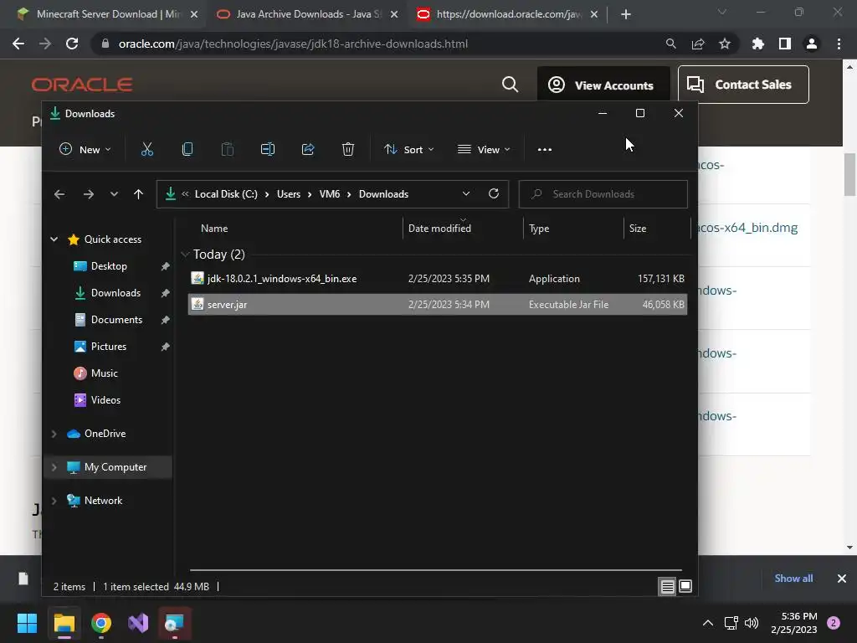Click Chrome icon on the taskbar
Image resolution: width=857 pixels, height=643 pixels.
(101, 623)
